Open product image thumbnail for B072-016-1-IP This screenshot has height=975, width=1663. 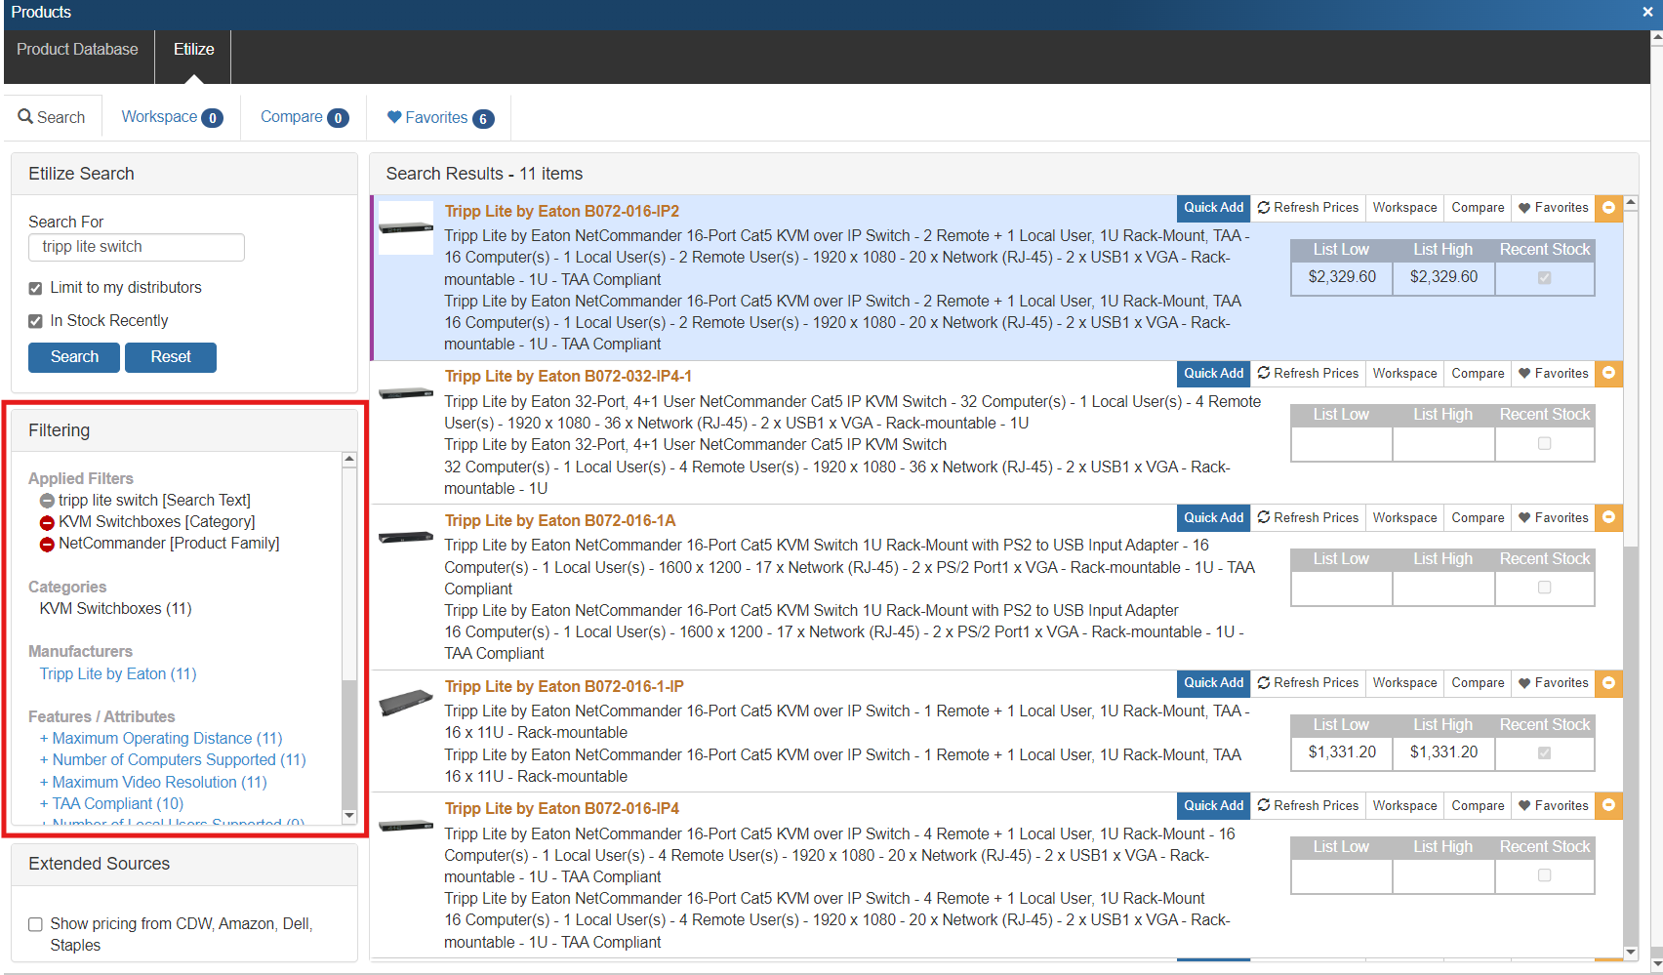coord(406,701)
